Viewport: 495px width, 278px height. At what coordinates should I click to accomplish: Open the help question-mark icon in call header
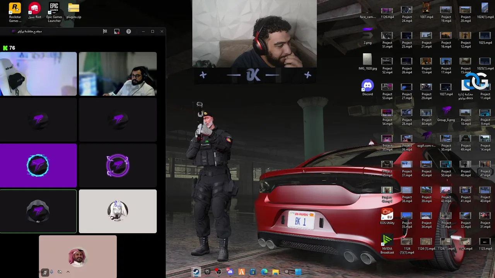pos(129,31)
